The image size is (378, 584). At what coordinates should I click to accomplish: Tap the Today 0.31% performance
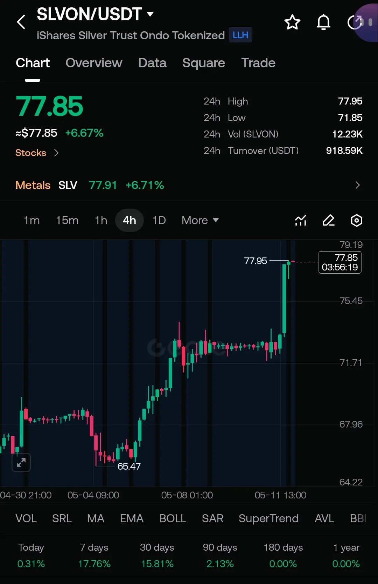[31, 556]
